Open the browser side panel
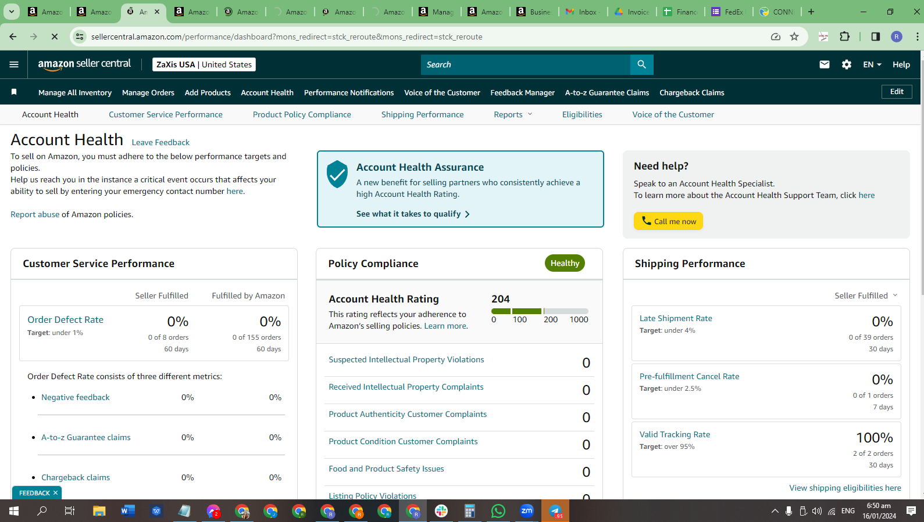This screenshot has height=522, width=924. (875, 37)
